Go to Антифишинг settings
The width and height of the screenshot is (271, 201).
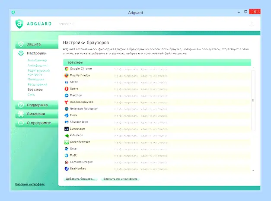[x=38, y=66]
